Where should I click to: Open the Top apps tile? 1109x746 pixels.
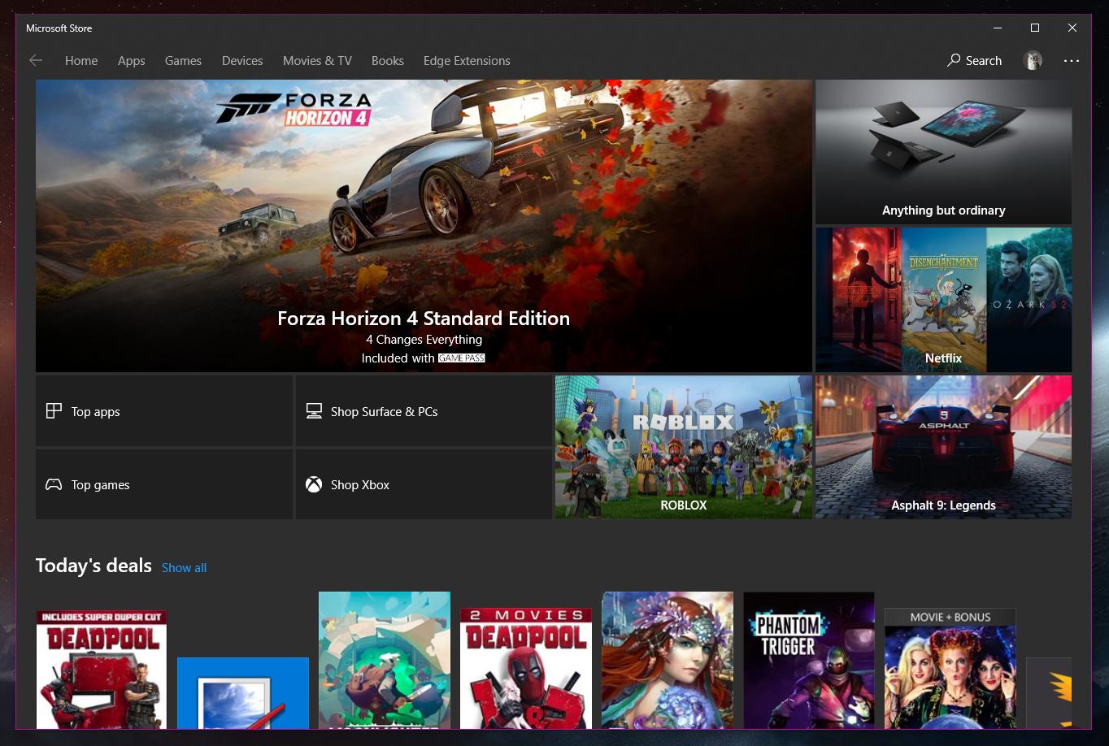point(163,410)
